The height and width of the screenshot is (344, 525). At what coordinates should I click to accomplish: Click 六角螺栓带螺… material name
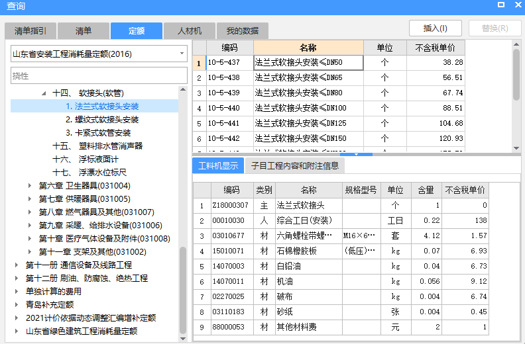[x=309, y=236]
